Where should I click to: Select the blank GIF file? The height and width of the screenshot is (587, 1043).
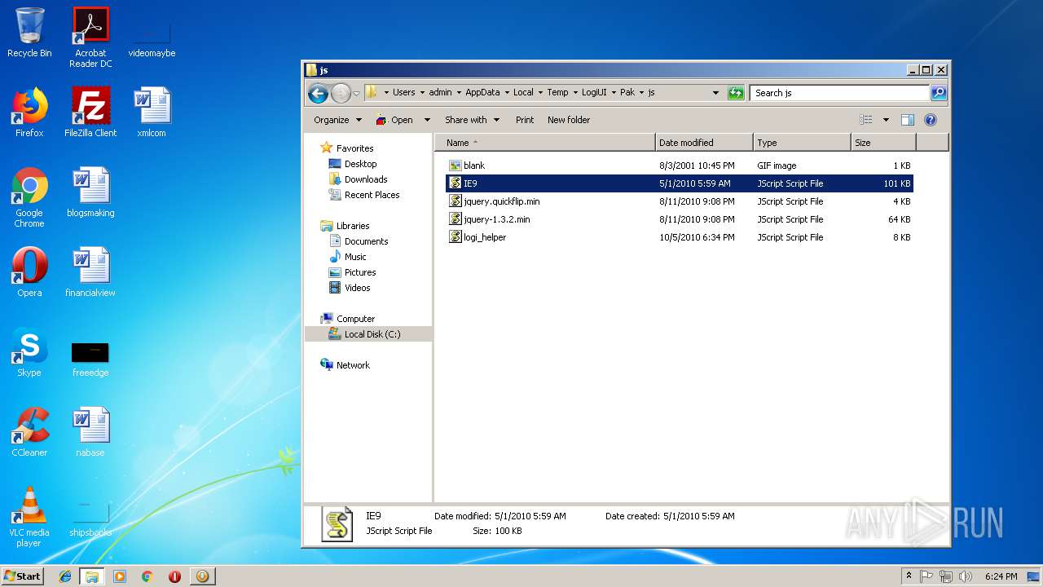[x=680, y=166]
